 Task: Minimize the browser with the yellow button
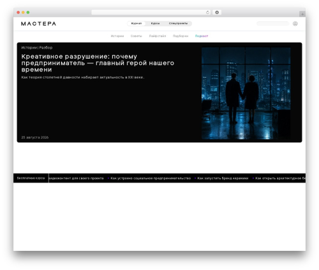23,13
